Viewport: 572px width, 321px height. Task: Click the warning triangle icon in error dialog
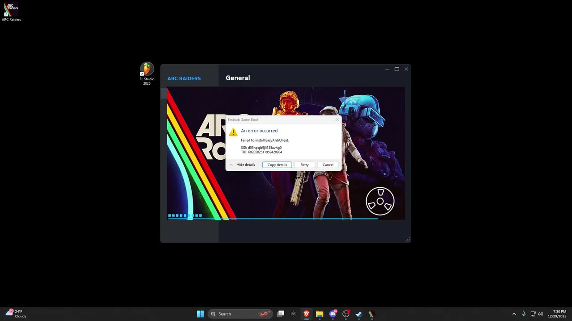[233, 132]
